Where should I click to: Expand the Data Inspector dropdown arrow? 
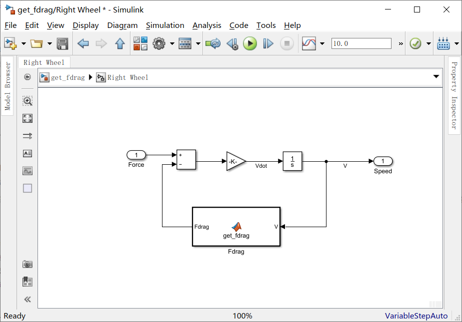point(322,44)
